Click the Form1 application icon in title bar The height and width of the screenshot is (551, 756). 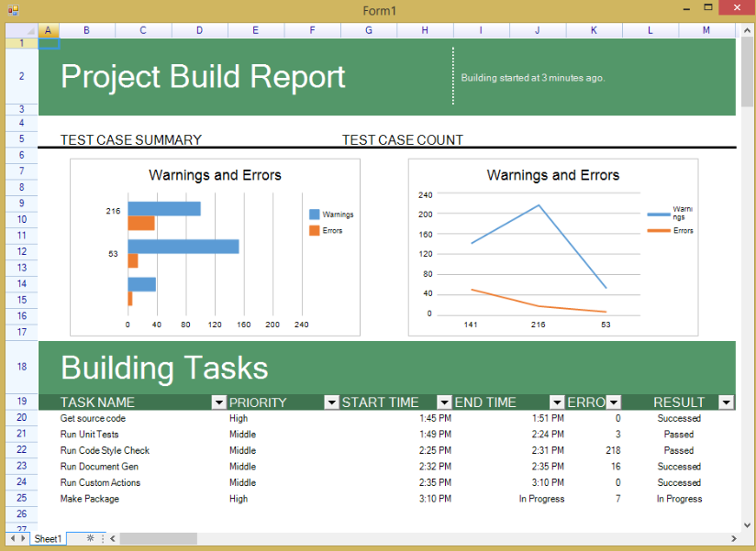click(x=12, y=10)
